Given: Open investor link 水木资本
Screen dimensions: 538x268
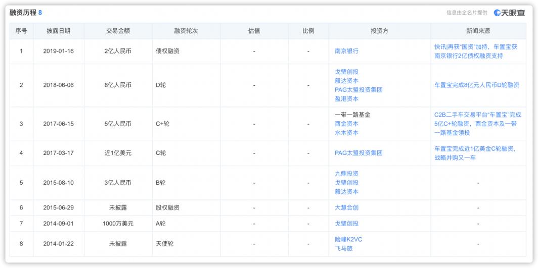Looking at the screenshot, I should pos(346,132).
